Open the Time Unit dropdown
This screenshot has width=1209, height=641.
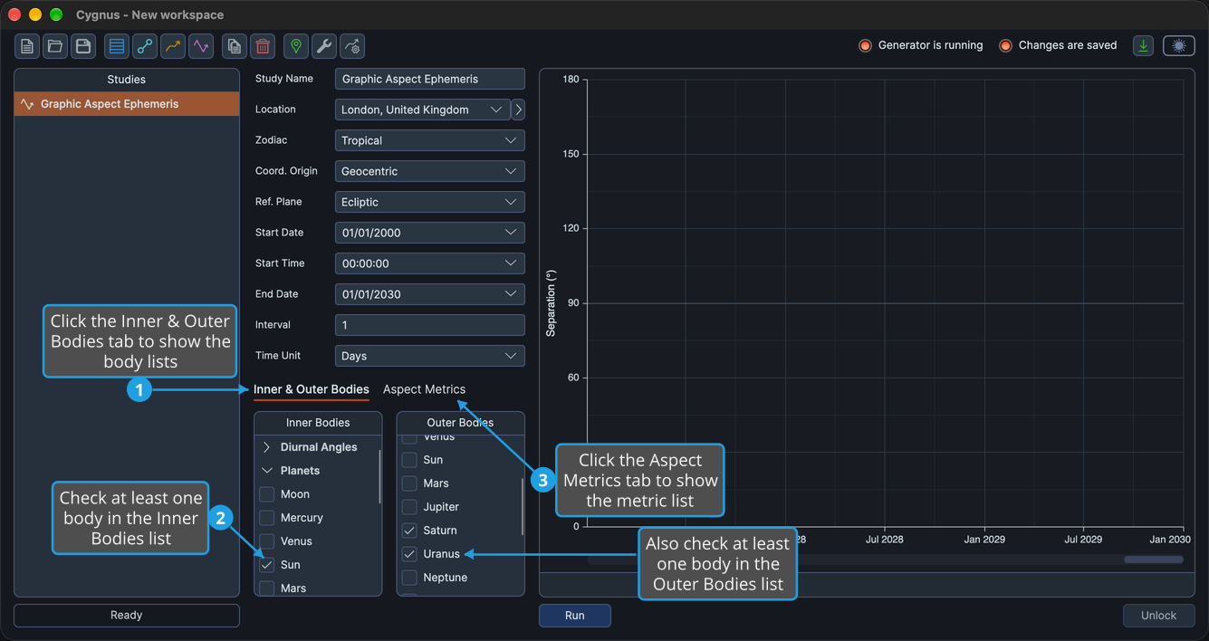pyautogui.click(x=430, y=356)
